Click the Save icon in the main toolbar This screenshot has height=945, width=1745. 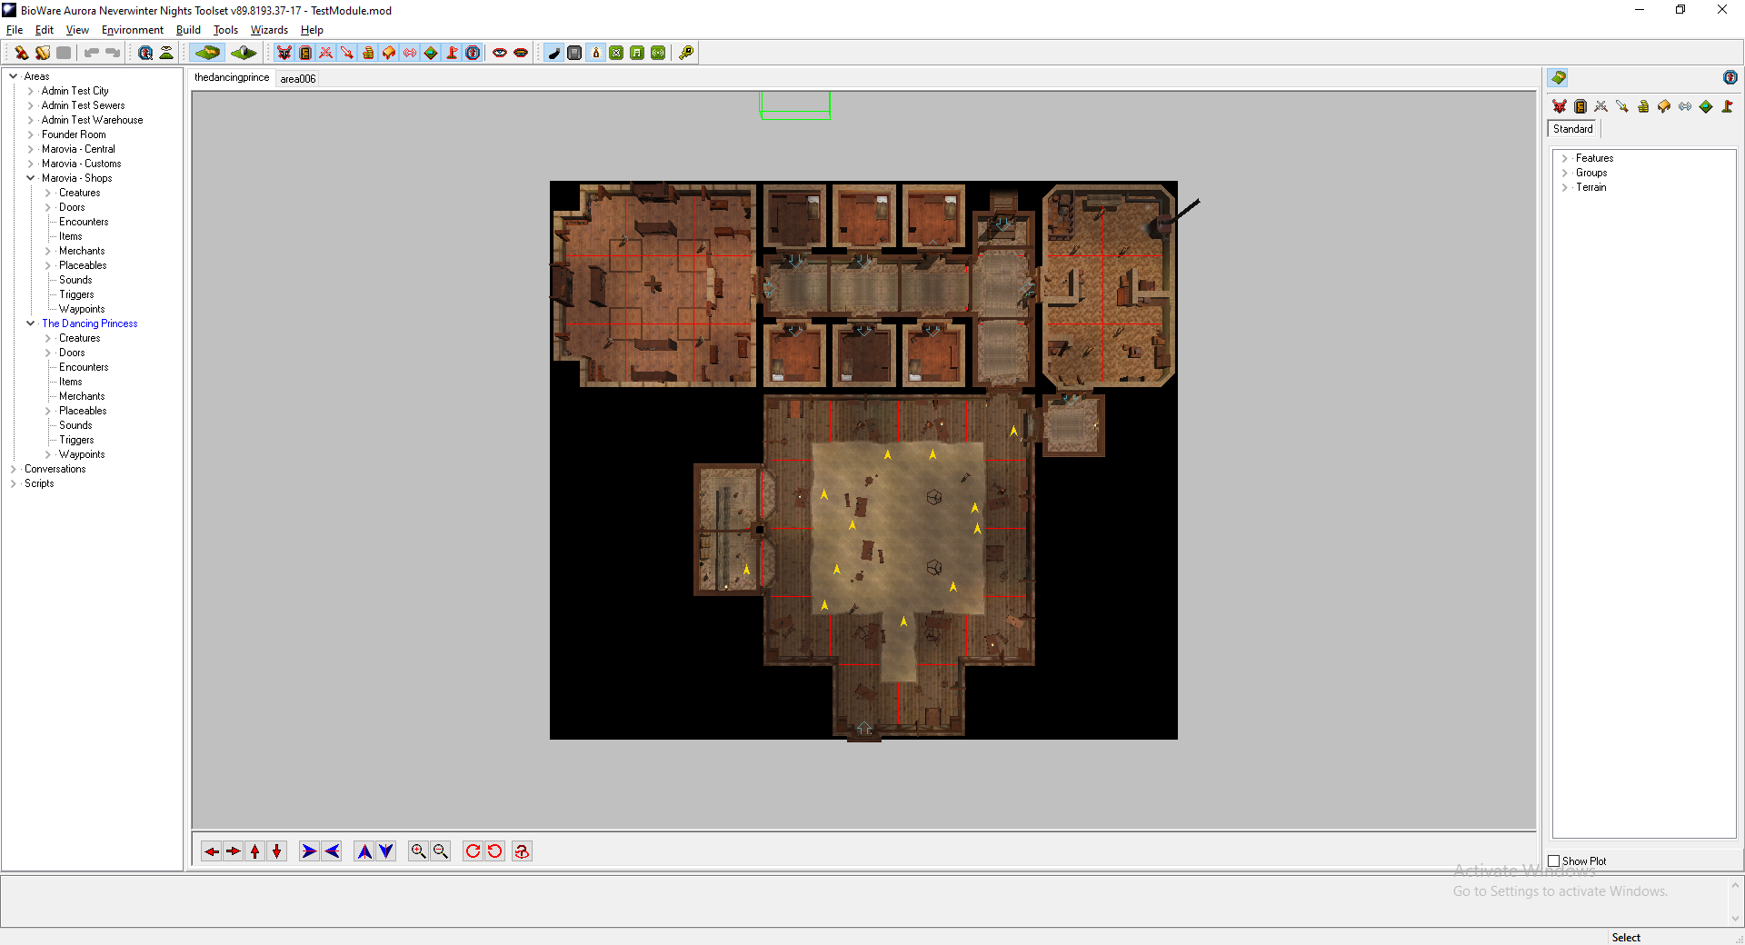coord(64,53)
